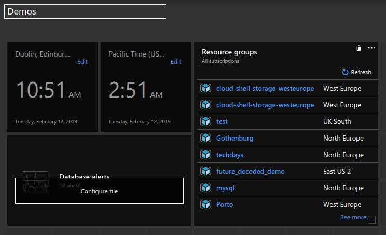Click the resource group icon beside future_decoded_demo
The image size is (386, 235).
coord(205,171)
